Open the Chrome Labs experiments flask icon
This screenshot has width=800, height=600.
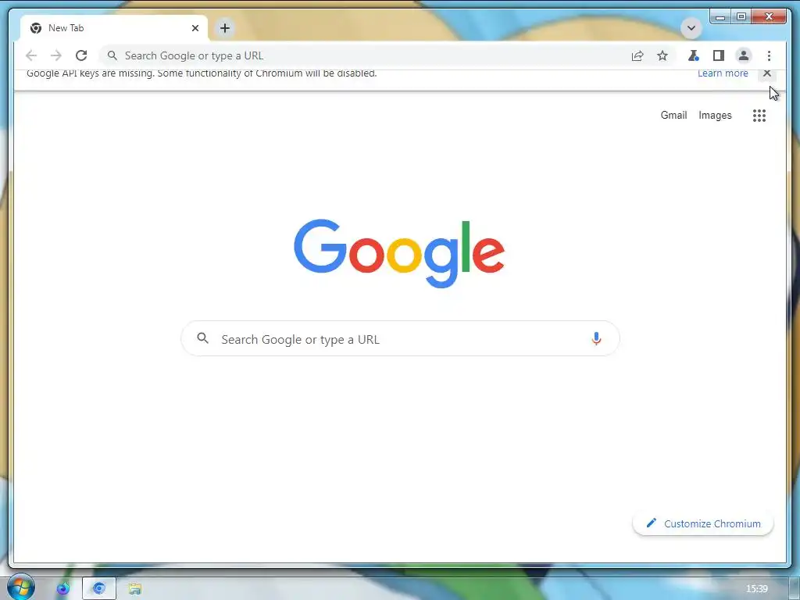693,55
